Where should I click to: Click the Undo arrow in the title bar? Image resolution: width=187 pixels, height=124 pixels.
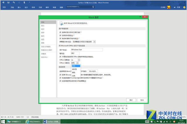pyautogui.click(x=14, y=2)
